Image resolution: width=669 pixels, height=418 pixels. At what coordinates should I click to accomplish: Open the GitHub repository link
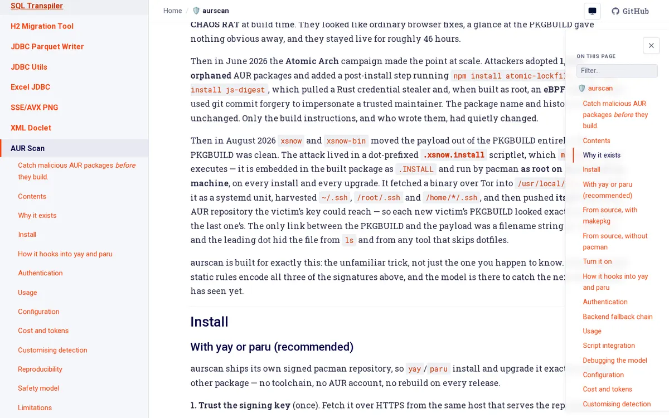coord(630,11)
